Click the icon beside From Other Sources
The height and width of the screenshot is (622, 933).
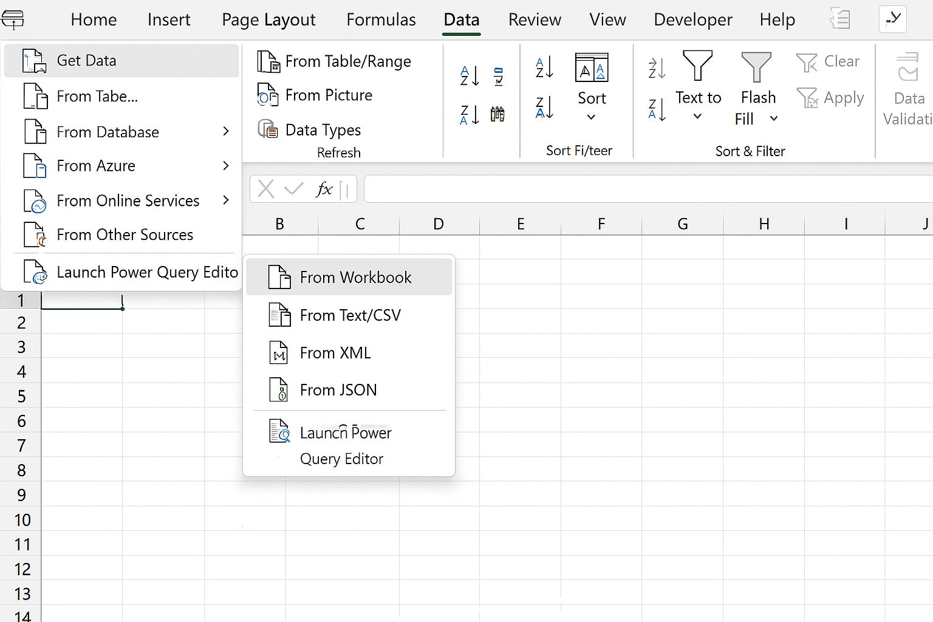tap(35, 235)
